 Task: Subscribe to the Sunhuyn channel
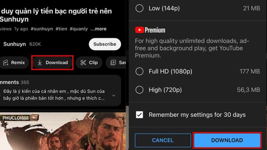click(x=105, y=44)
